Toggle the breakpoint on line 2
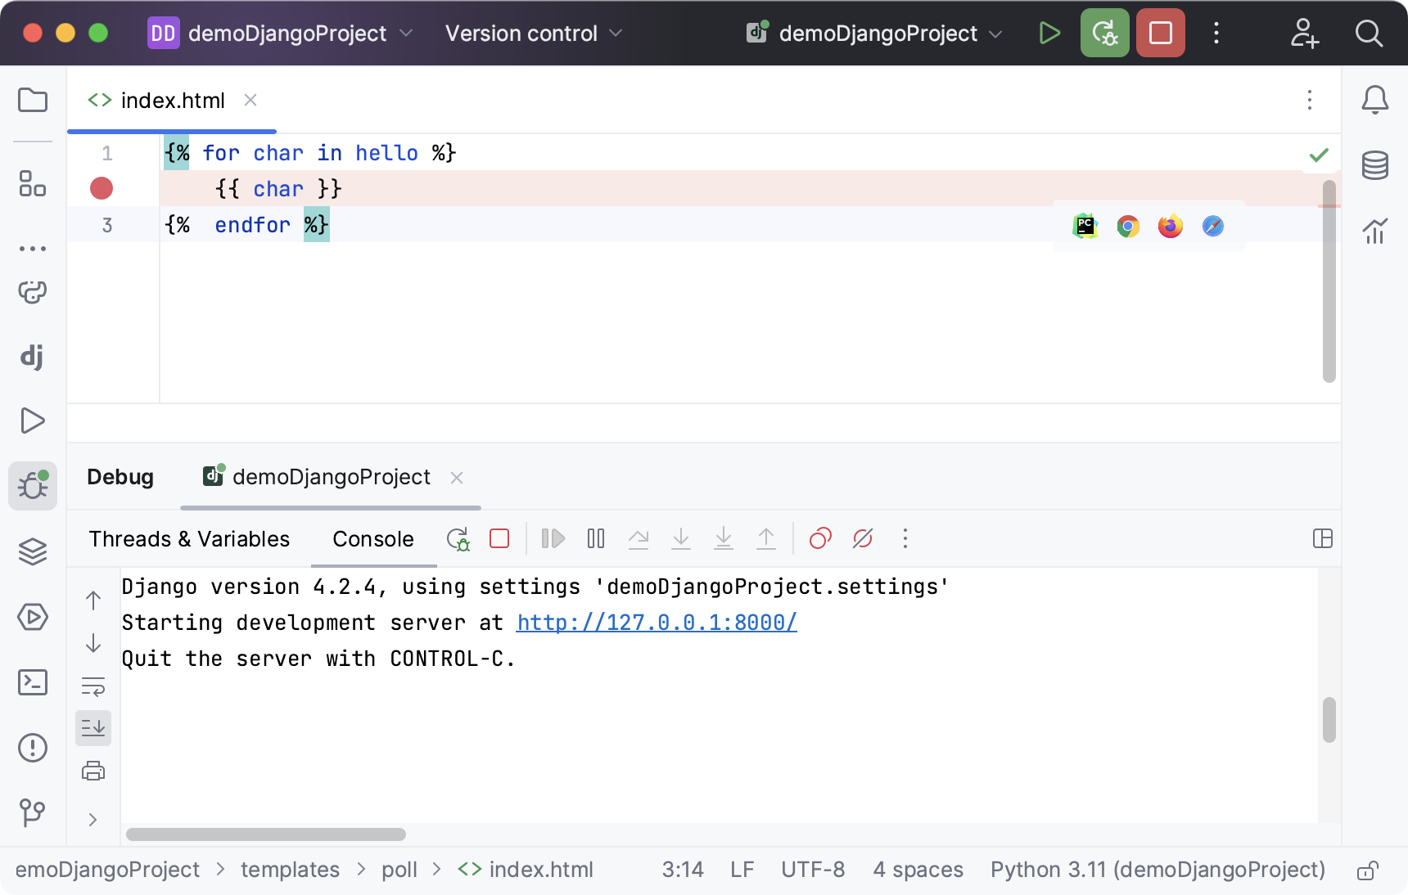 (x=101, y=188)
